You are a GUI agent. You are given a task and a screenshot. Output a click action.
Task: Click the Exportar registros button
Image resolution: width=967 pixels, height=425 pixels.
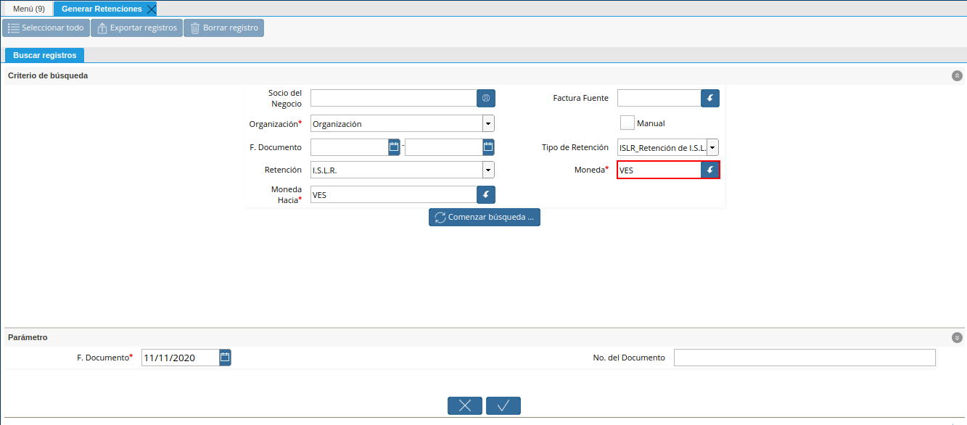click(136, 28)
